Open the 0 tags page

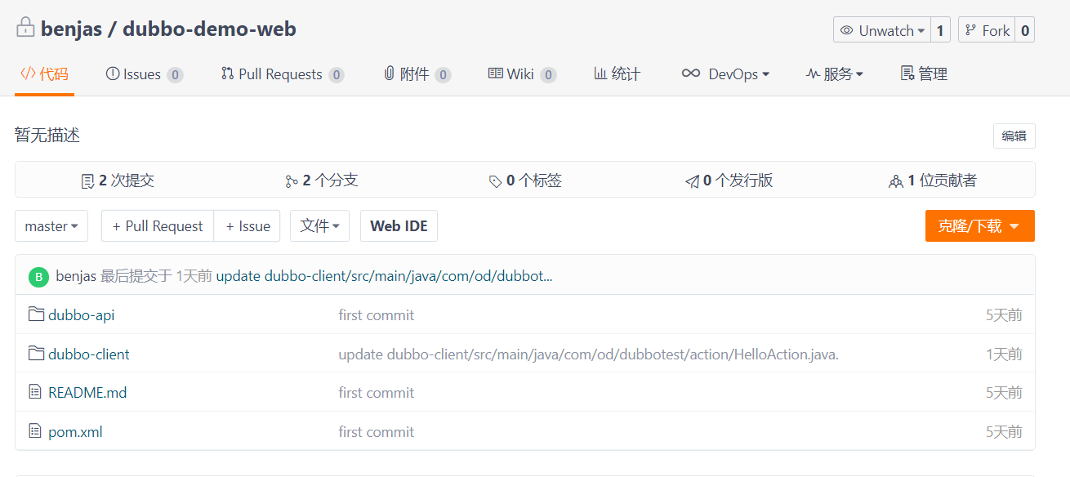coord(525,181)
